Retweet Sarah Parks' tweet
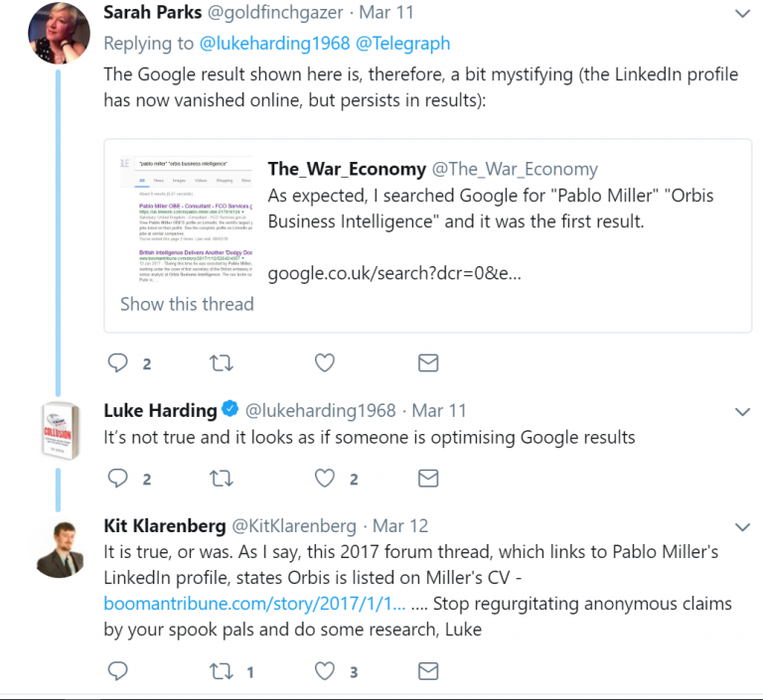The height and width of the screenshot is (700, 763). pos(223,363)
